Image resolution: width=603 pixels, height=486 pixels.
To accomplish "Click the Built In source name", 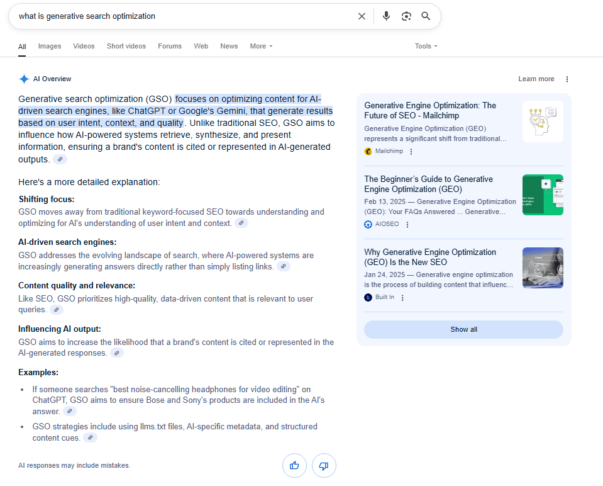I will tap(385, 297).
